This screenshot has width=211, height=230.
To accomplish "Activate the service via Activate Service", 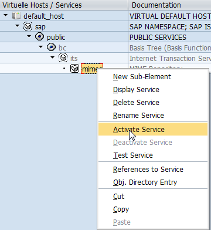I will [x=153, y=129].
